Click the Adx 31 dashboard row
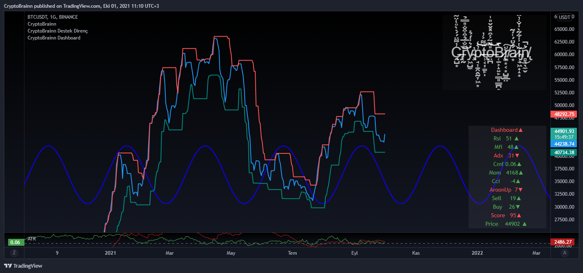 [507, 156]
